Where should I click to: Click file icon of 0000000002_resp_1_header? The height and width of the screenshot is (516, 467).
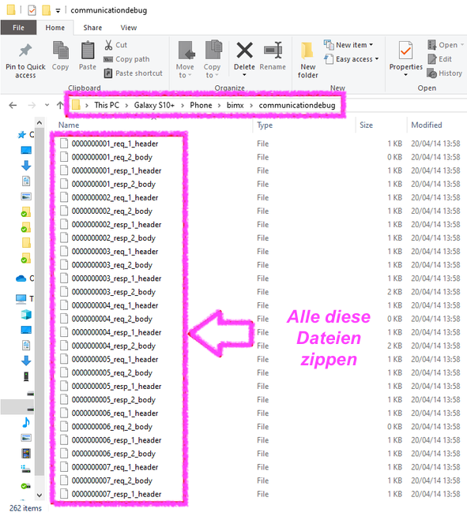point(64,224)
